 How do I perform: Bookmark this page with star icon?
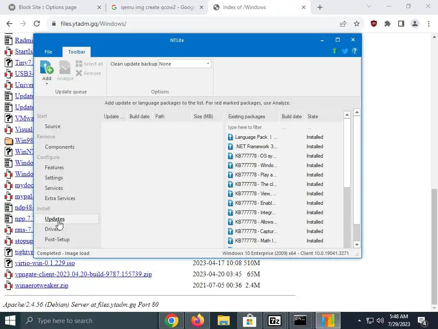click(x=357, y=24)
